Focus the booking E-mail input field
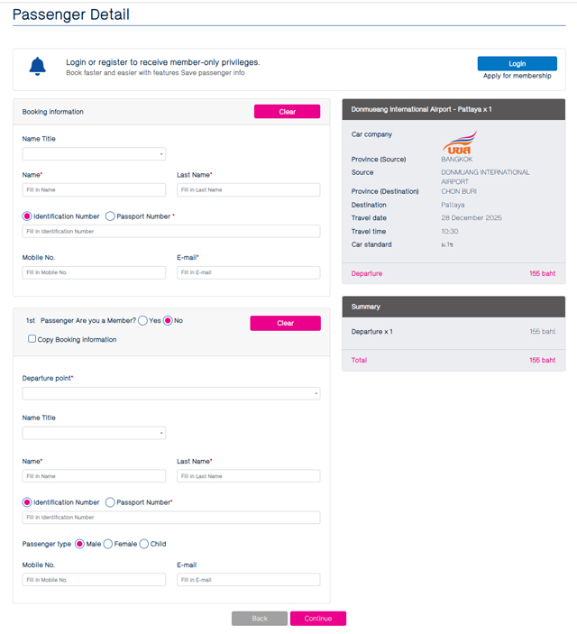The width and height of the screenshot is (577, 634). (248, 272)
